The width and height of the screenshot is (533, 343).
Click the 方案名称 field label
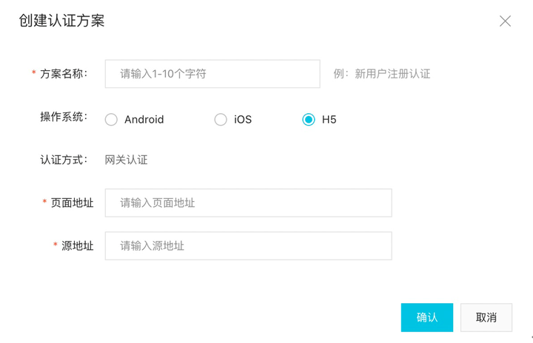pos(64,74)
